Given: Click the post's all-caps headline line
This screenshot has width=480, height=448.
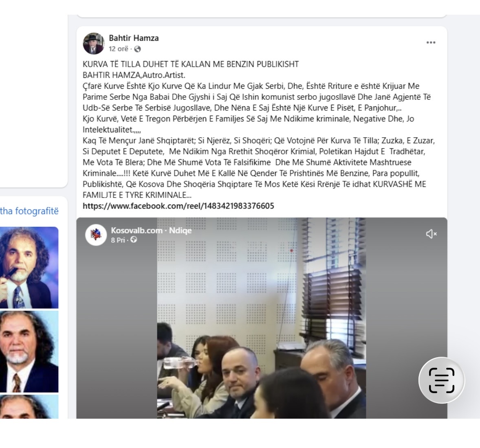Looking at the screenshot, I should pos(190,64).
